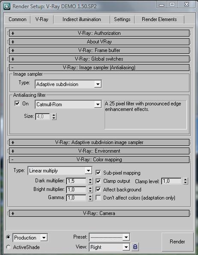
Task: Click the Render button
Action: coord(177,242)
